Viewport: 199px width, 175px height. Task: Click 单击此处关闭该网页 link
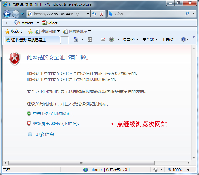[53, 114]
